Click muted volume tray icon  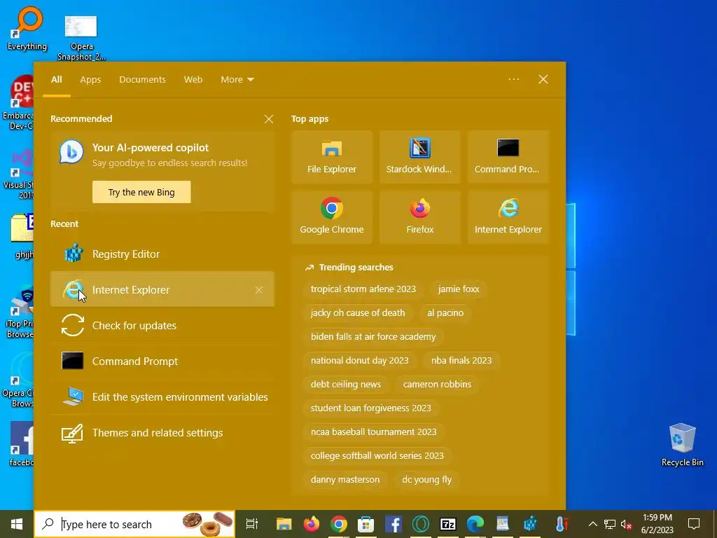pos(627,524)
